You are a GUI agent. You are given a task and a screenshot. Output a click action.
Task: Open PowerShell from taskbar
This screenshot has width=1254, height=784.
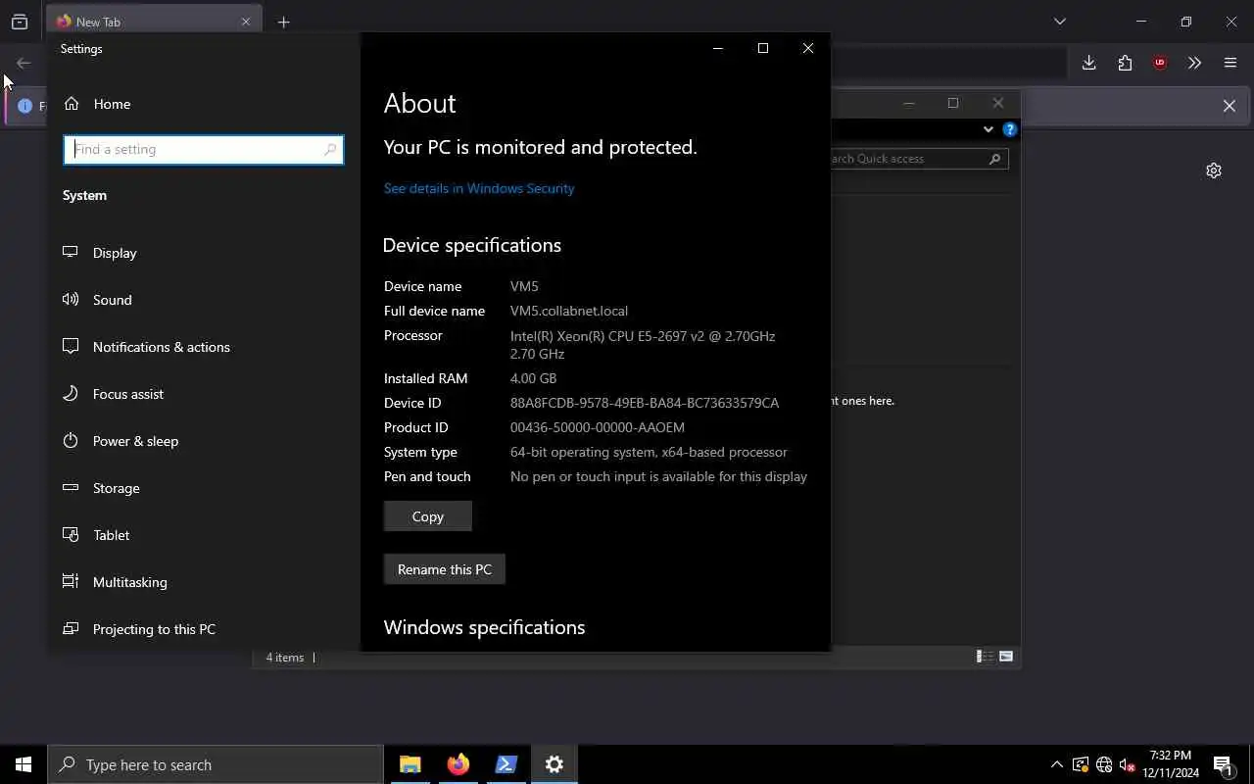506,764
